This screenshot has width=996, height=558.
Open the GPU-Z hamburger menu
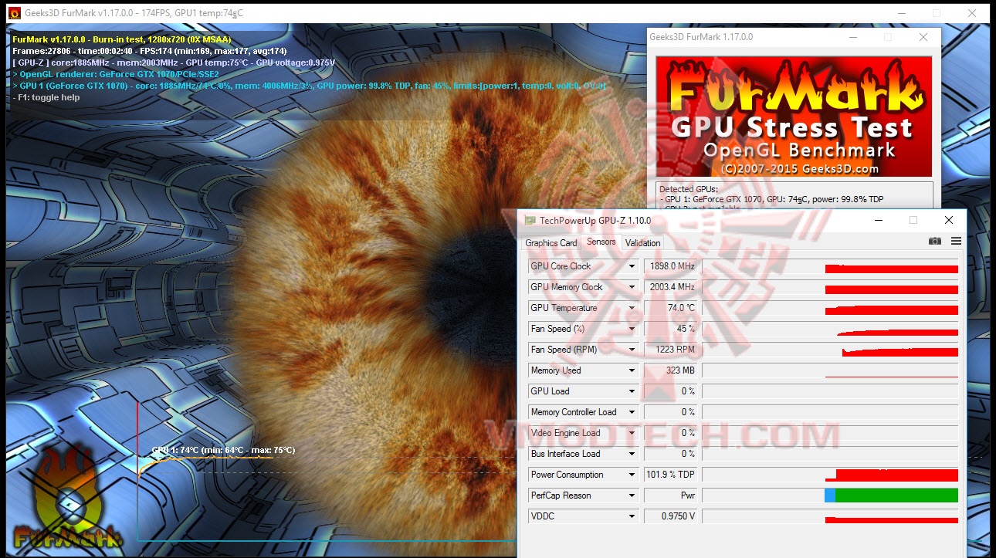(x=956, y=242)
